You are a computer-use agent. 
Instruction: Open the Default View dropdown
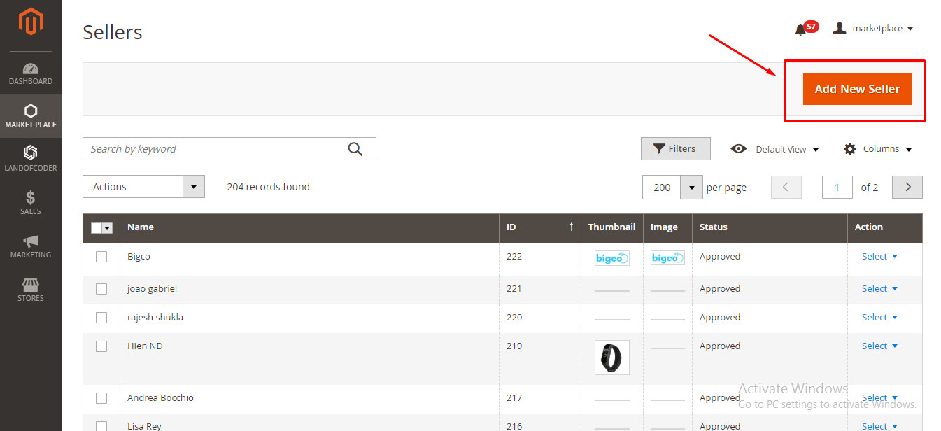pyautogui.click(x=786, y=148)
